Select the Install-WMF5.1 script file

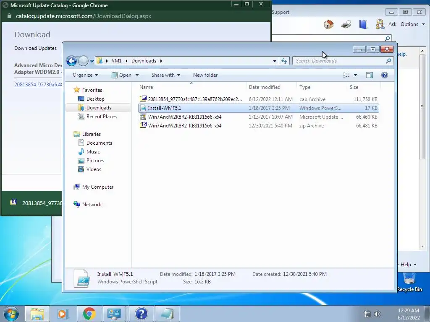[258, 108]
